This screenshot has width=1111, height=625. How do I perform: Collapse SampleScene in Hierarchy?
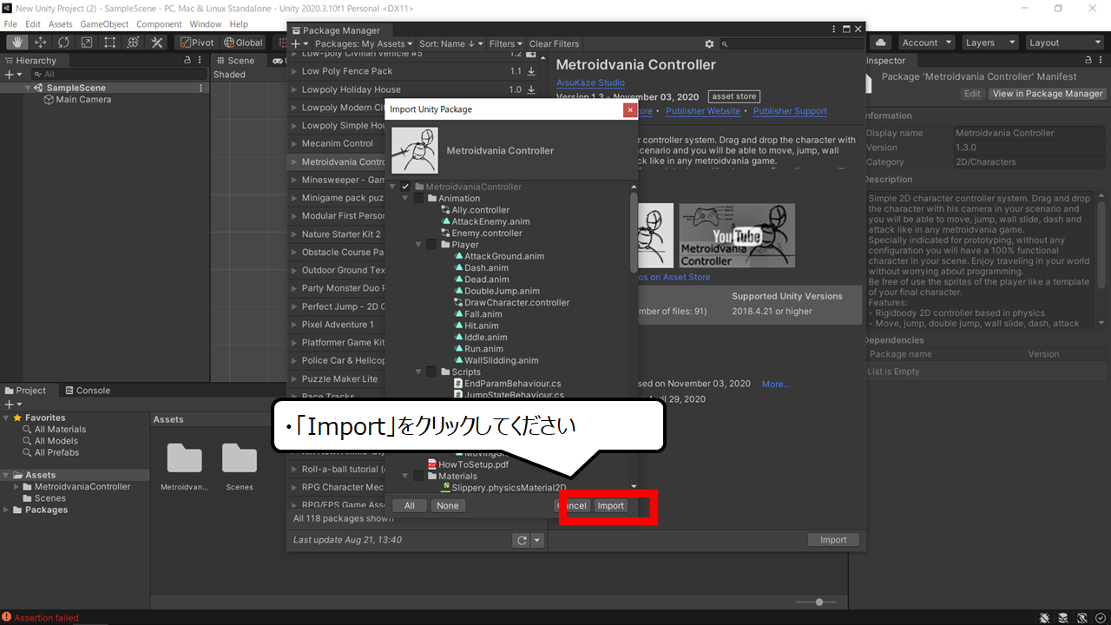pyautogui.click(x=28, y=88)
